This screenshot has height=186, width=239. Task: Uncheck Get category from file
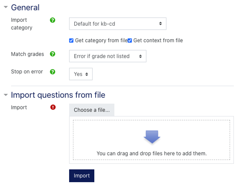71,40
